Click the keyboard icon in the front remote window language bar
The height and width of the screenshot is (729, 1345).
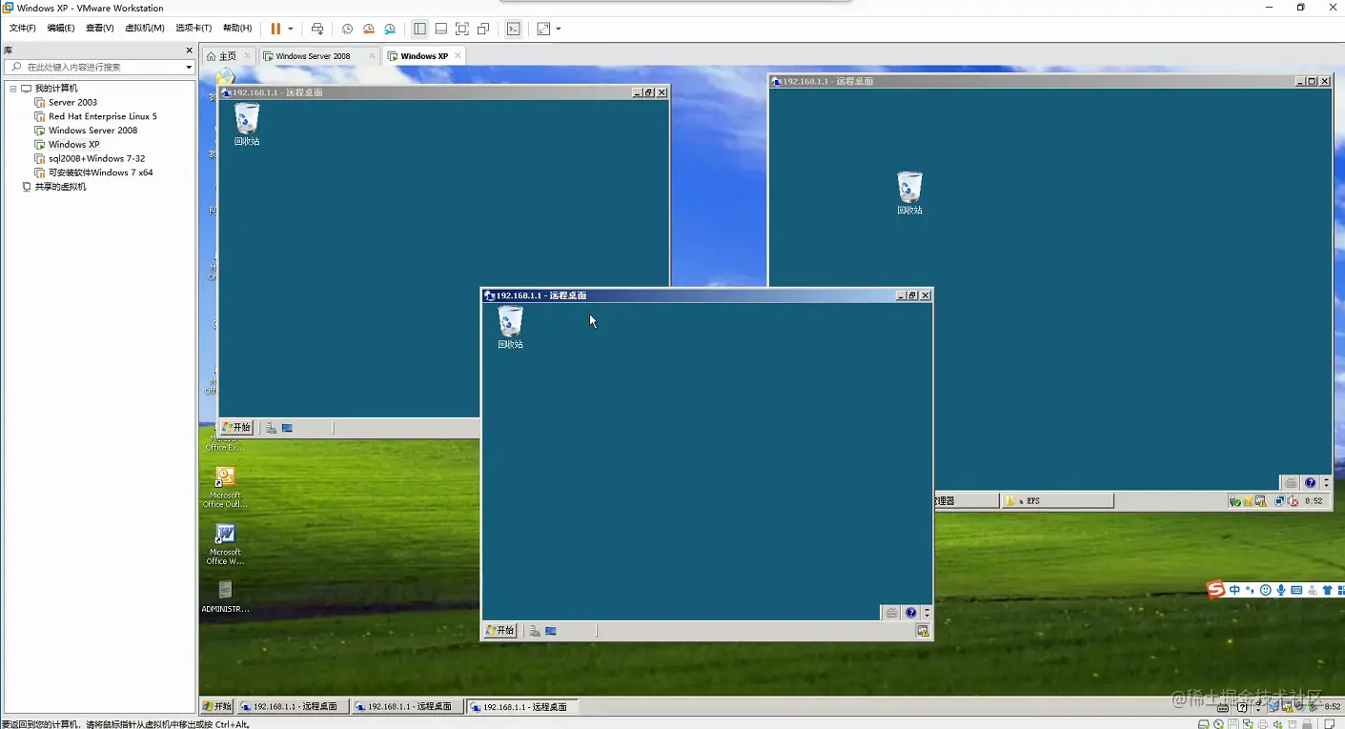891,613
